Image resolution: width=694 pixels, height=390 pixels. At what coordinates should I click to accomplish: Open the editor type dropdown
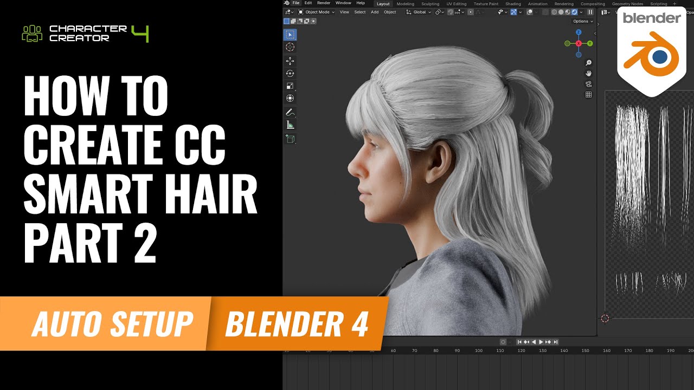click(290, 12)
